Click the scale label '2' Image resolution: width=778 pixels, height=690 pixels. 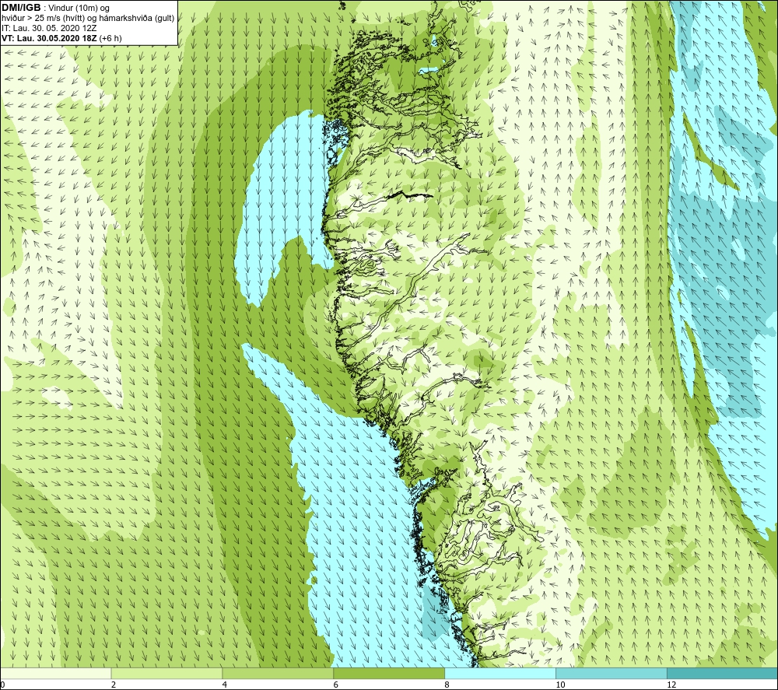click(114, 685)
